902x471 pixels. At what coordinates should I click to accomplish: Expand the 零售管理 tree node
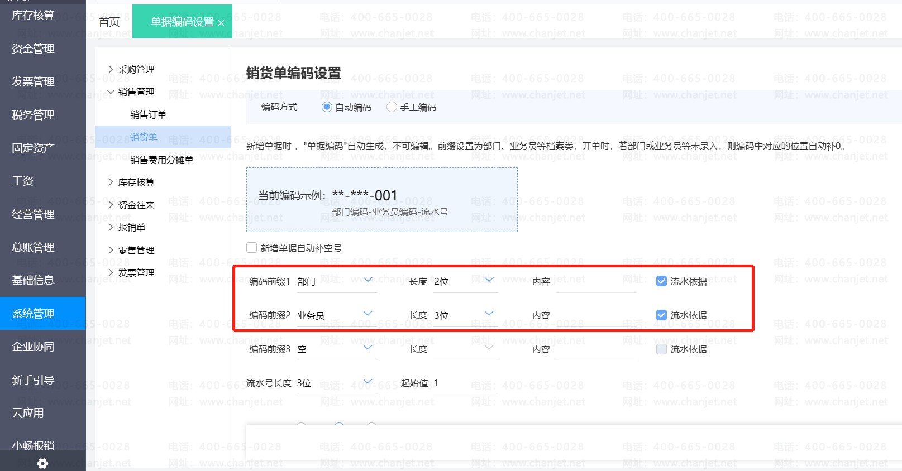point(111,250)
